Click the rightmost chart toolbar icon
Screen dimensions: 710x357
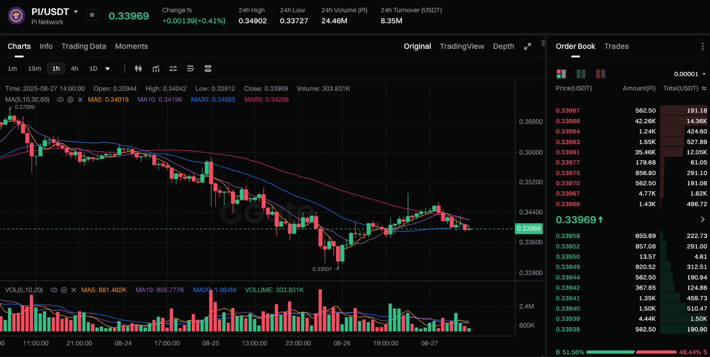[208, 68]
